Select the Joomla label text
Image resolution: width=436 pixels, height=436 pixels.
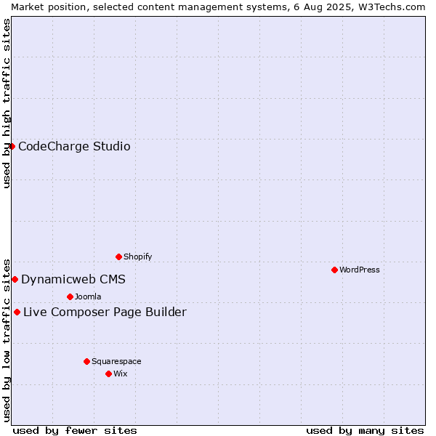88,296
